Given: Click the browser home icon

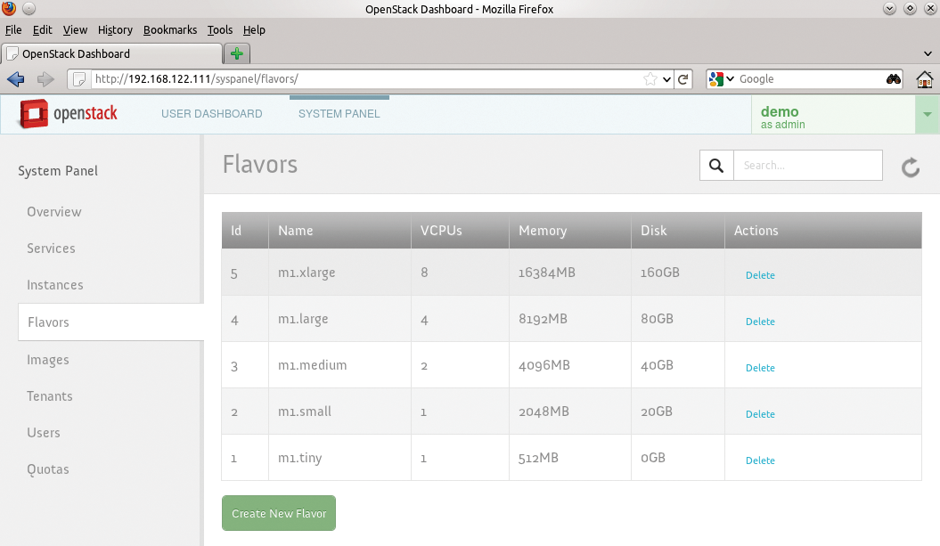Looking at the screenshot, I should (x=925, y=79).
